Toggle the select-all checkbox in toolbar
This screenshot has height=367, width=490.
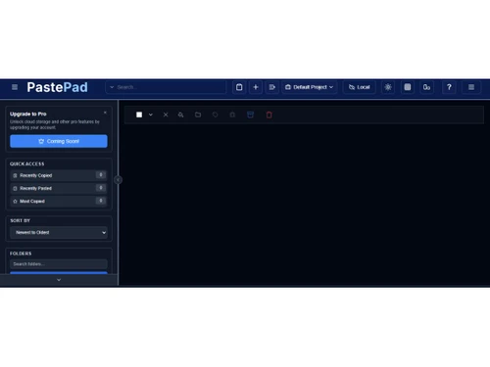139,115
